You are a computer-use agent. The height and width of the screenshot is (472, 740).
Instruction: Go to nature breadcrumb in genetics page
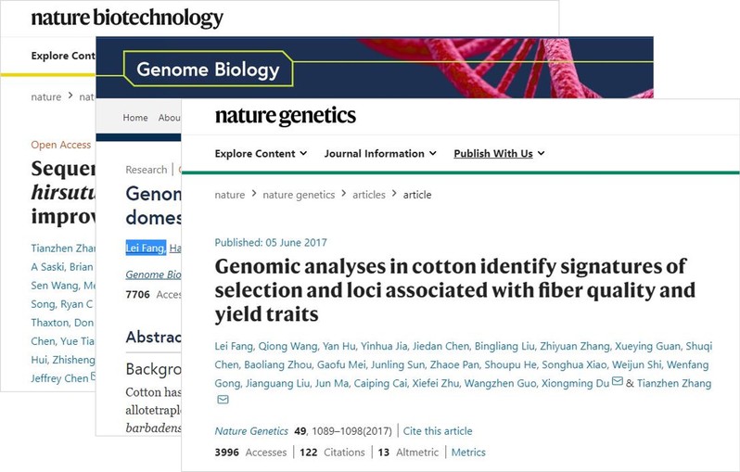click(x=229, y=195)
